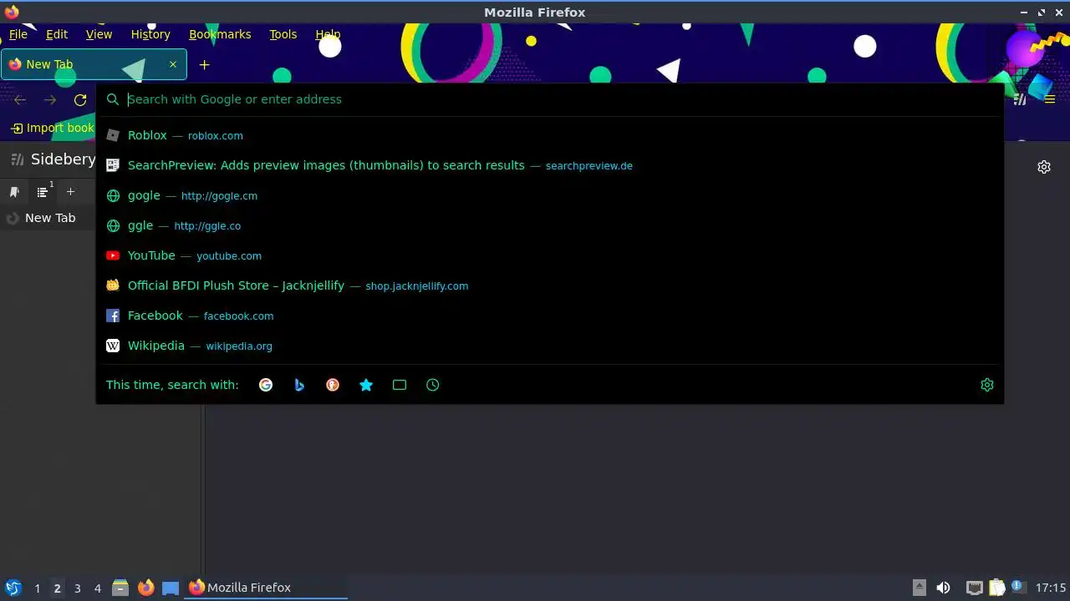The image size is (1070, 601).
Task: Open Official BFDI Plush Store suggestion
Action: [550, 285]
